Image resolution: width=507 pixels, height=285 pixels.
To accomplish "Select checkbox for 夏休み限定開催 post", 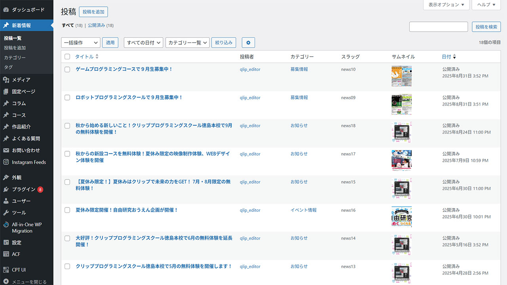I will tap(67, 210).
